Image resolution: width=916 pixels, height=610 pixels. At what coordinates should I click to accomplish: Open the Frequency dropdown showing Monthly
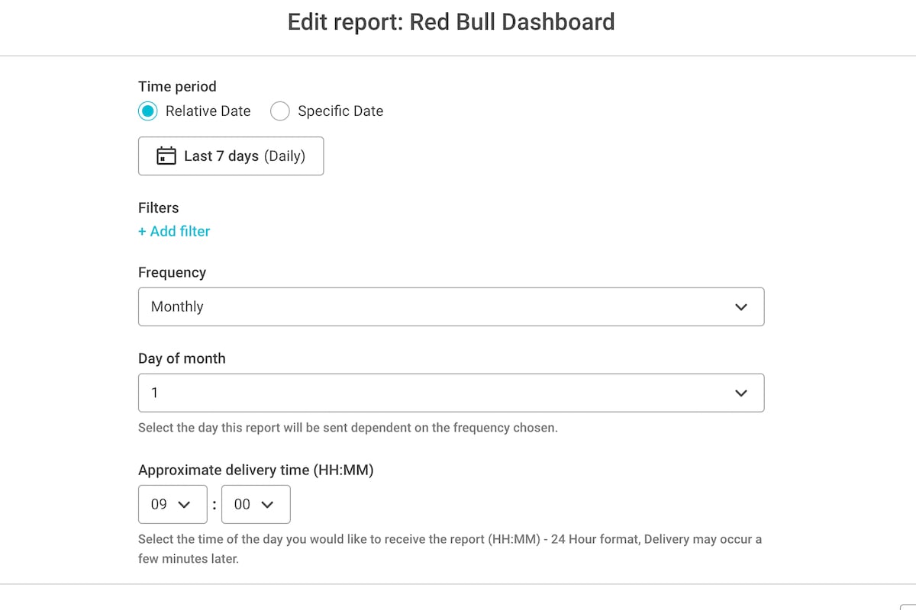pos(451,307)
